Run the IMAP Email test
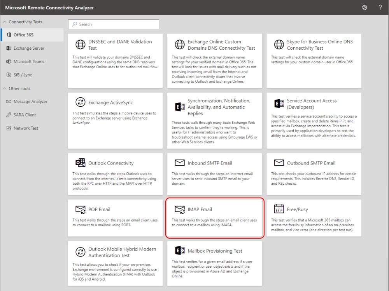 pos(215,218)
